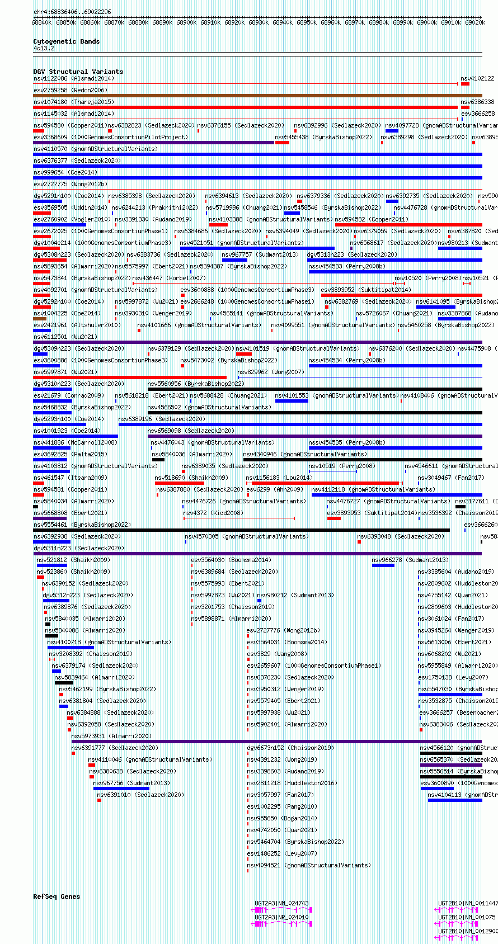This screenshot has height=944, width=498.
Task: Open variant nsv1074180 (Thareja2015)
Action: [x=74, y=102]
